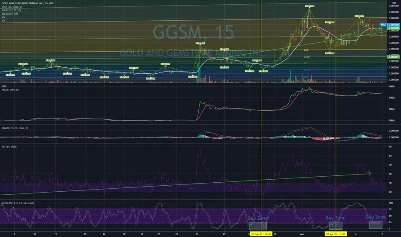Screen dimensions: 401x237
Task: Click the green 0.002857 price tag
Action: [x=394, y=57]
